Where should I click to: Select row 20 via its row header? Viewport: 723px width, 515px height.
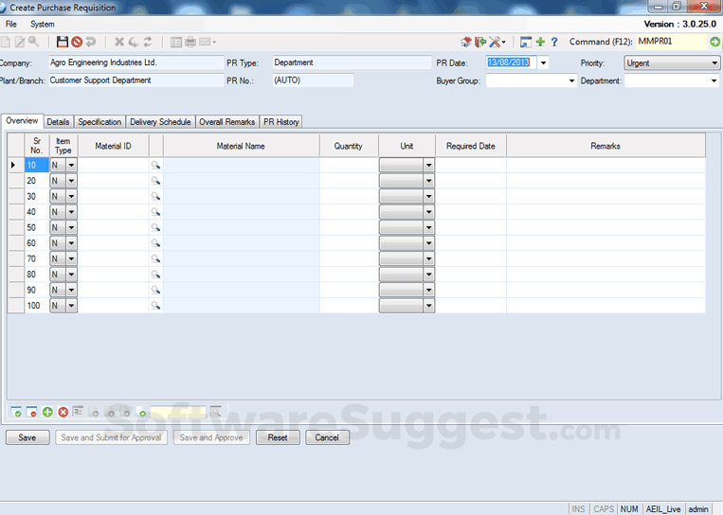click(x=16, y=181)
